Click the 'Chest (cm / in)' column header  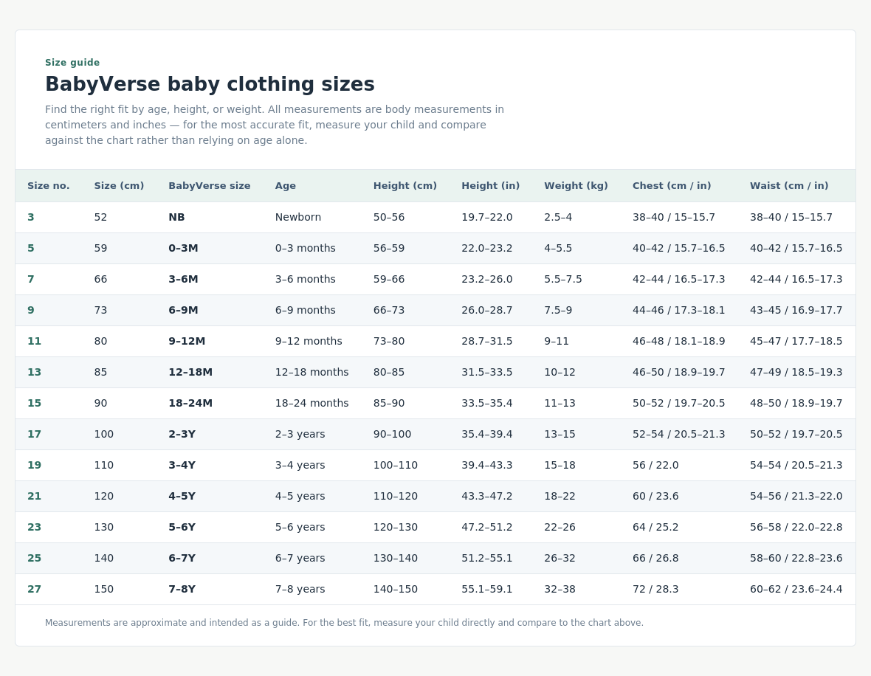tap(672, 186)
